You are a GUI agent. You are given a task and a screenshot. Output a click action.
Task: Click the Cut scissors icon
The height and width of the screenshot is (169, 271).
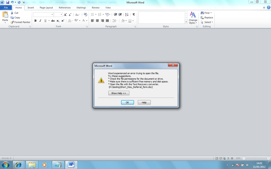click(x=12, y=13)
